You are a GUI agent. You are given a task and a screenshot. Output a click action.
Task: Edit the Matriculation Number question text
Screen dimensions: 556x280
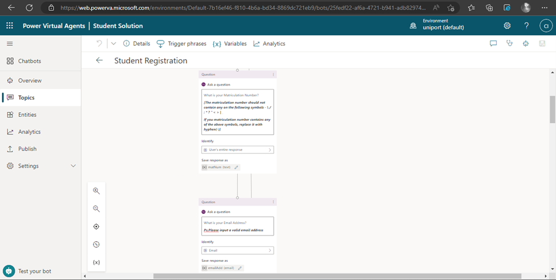[238, 112]
